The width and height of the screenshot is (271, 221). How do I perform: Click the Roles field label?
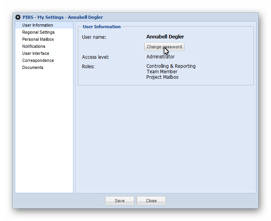coord(88,67)
